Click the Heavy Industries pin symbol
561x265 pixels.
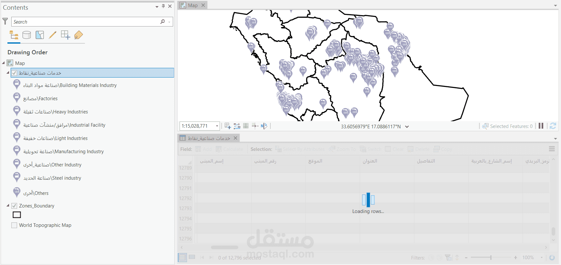pyautogui.click(x=17, y=111)
